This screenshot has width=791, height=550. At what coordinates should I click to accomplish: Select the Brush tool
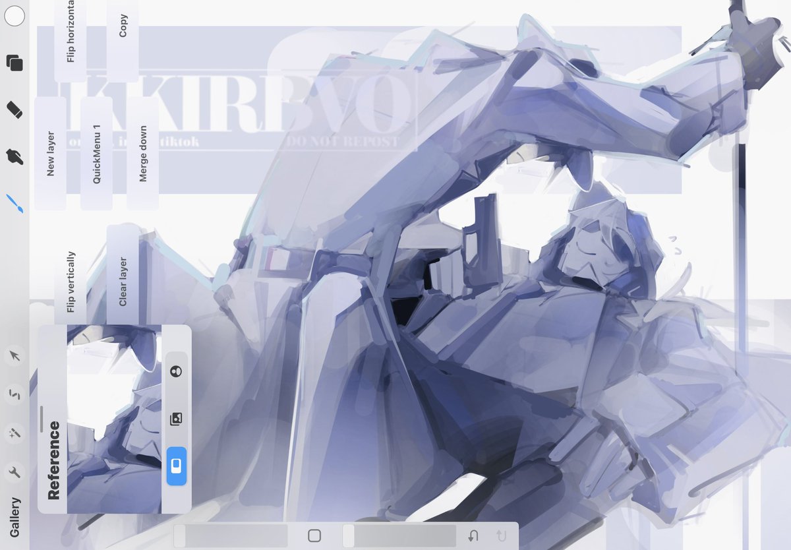pyautogui.click(x=15, y=203)
